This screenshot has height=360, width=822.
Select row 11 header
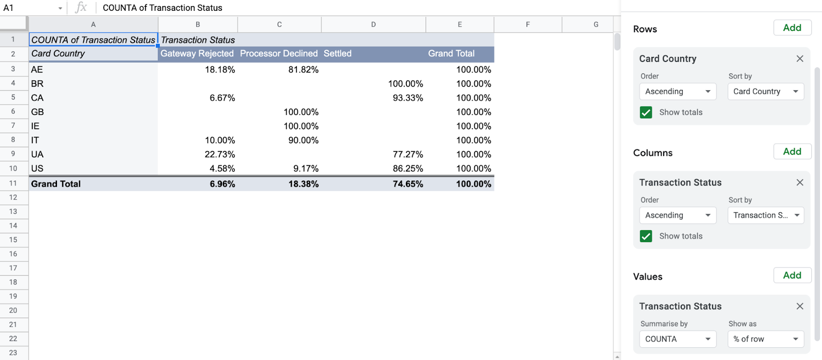13,183
